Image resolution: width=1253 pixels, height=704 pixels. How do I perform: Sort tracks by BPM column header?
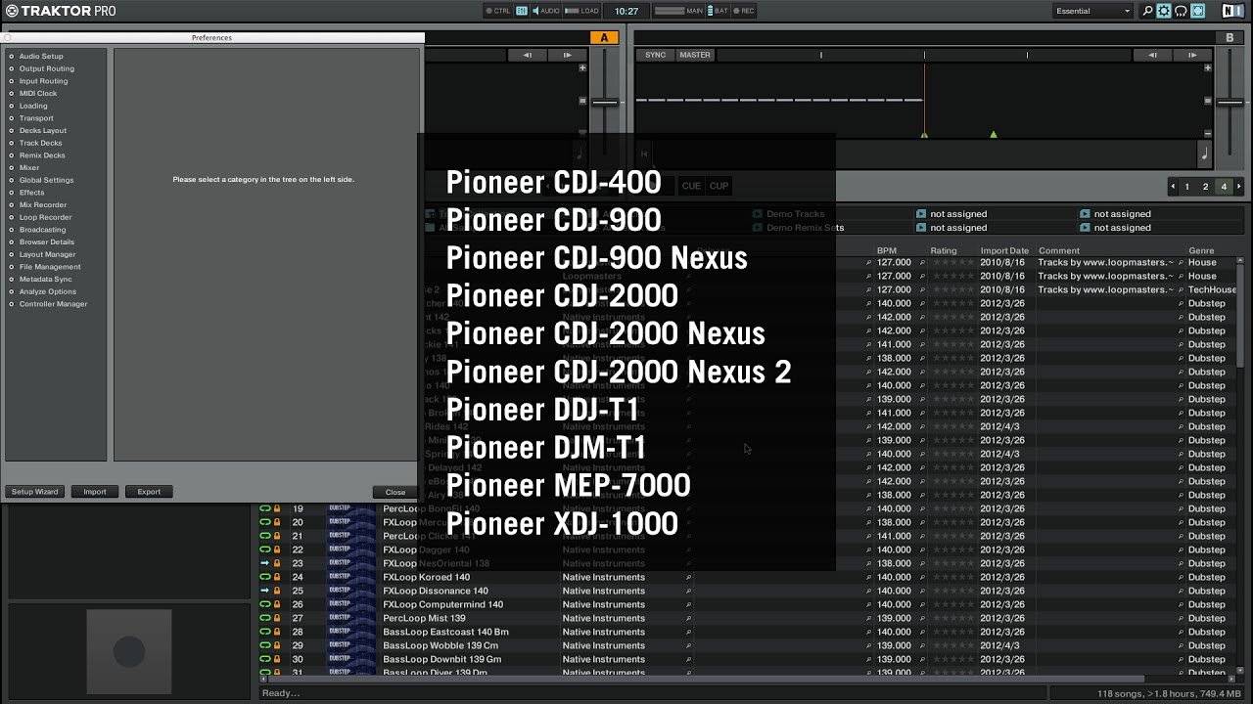pyautogui.click(x=886, y=251)
